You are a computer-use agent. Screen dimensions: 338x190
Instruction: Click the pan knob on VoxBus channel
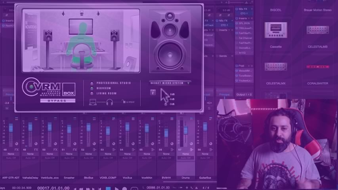(x=133, y=143)
